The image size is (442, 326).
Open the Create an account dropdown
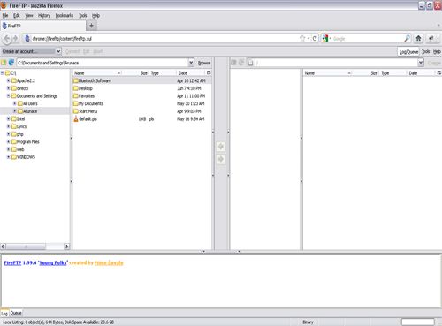coord(31,51)
